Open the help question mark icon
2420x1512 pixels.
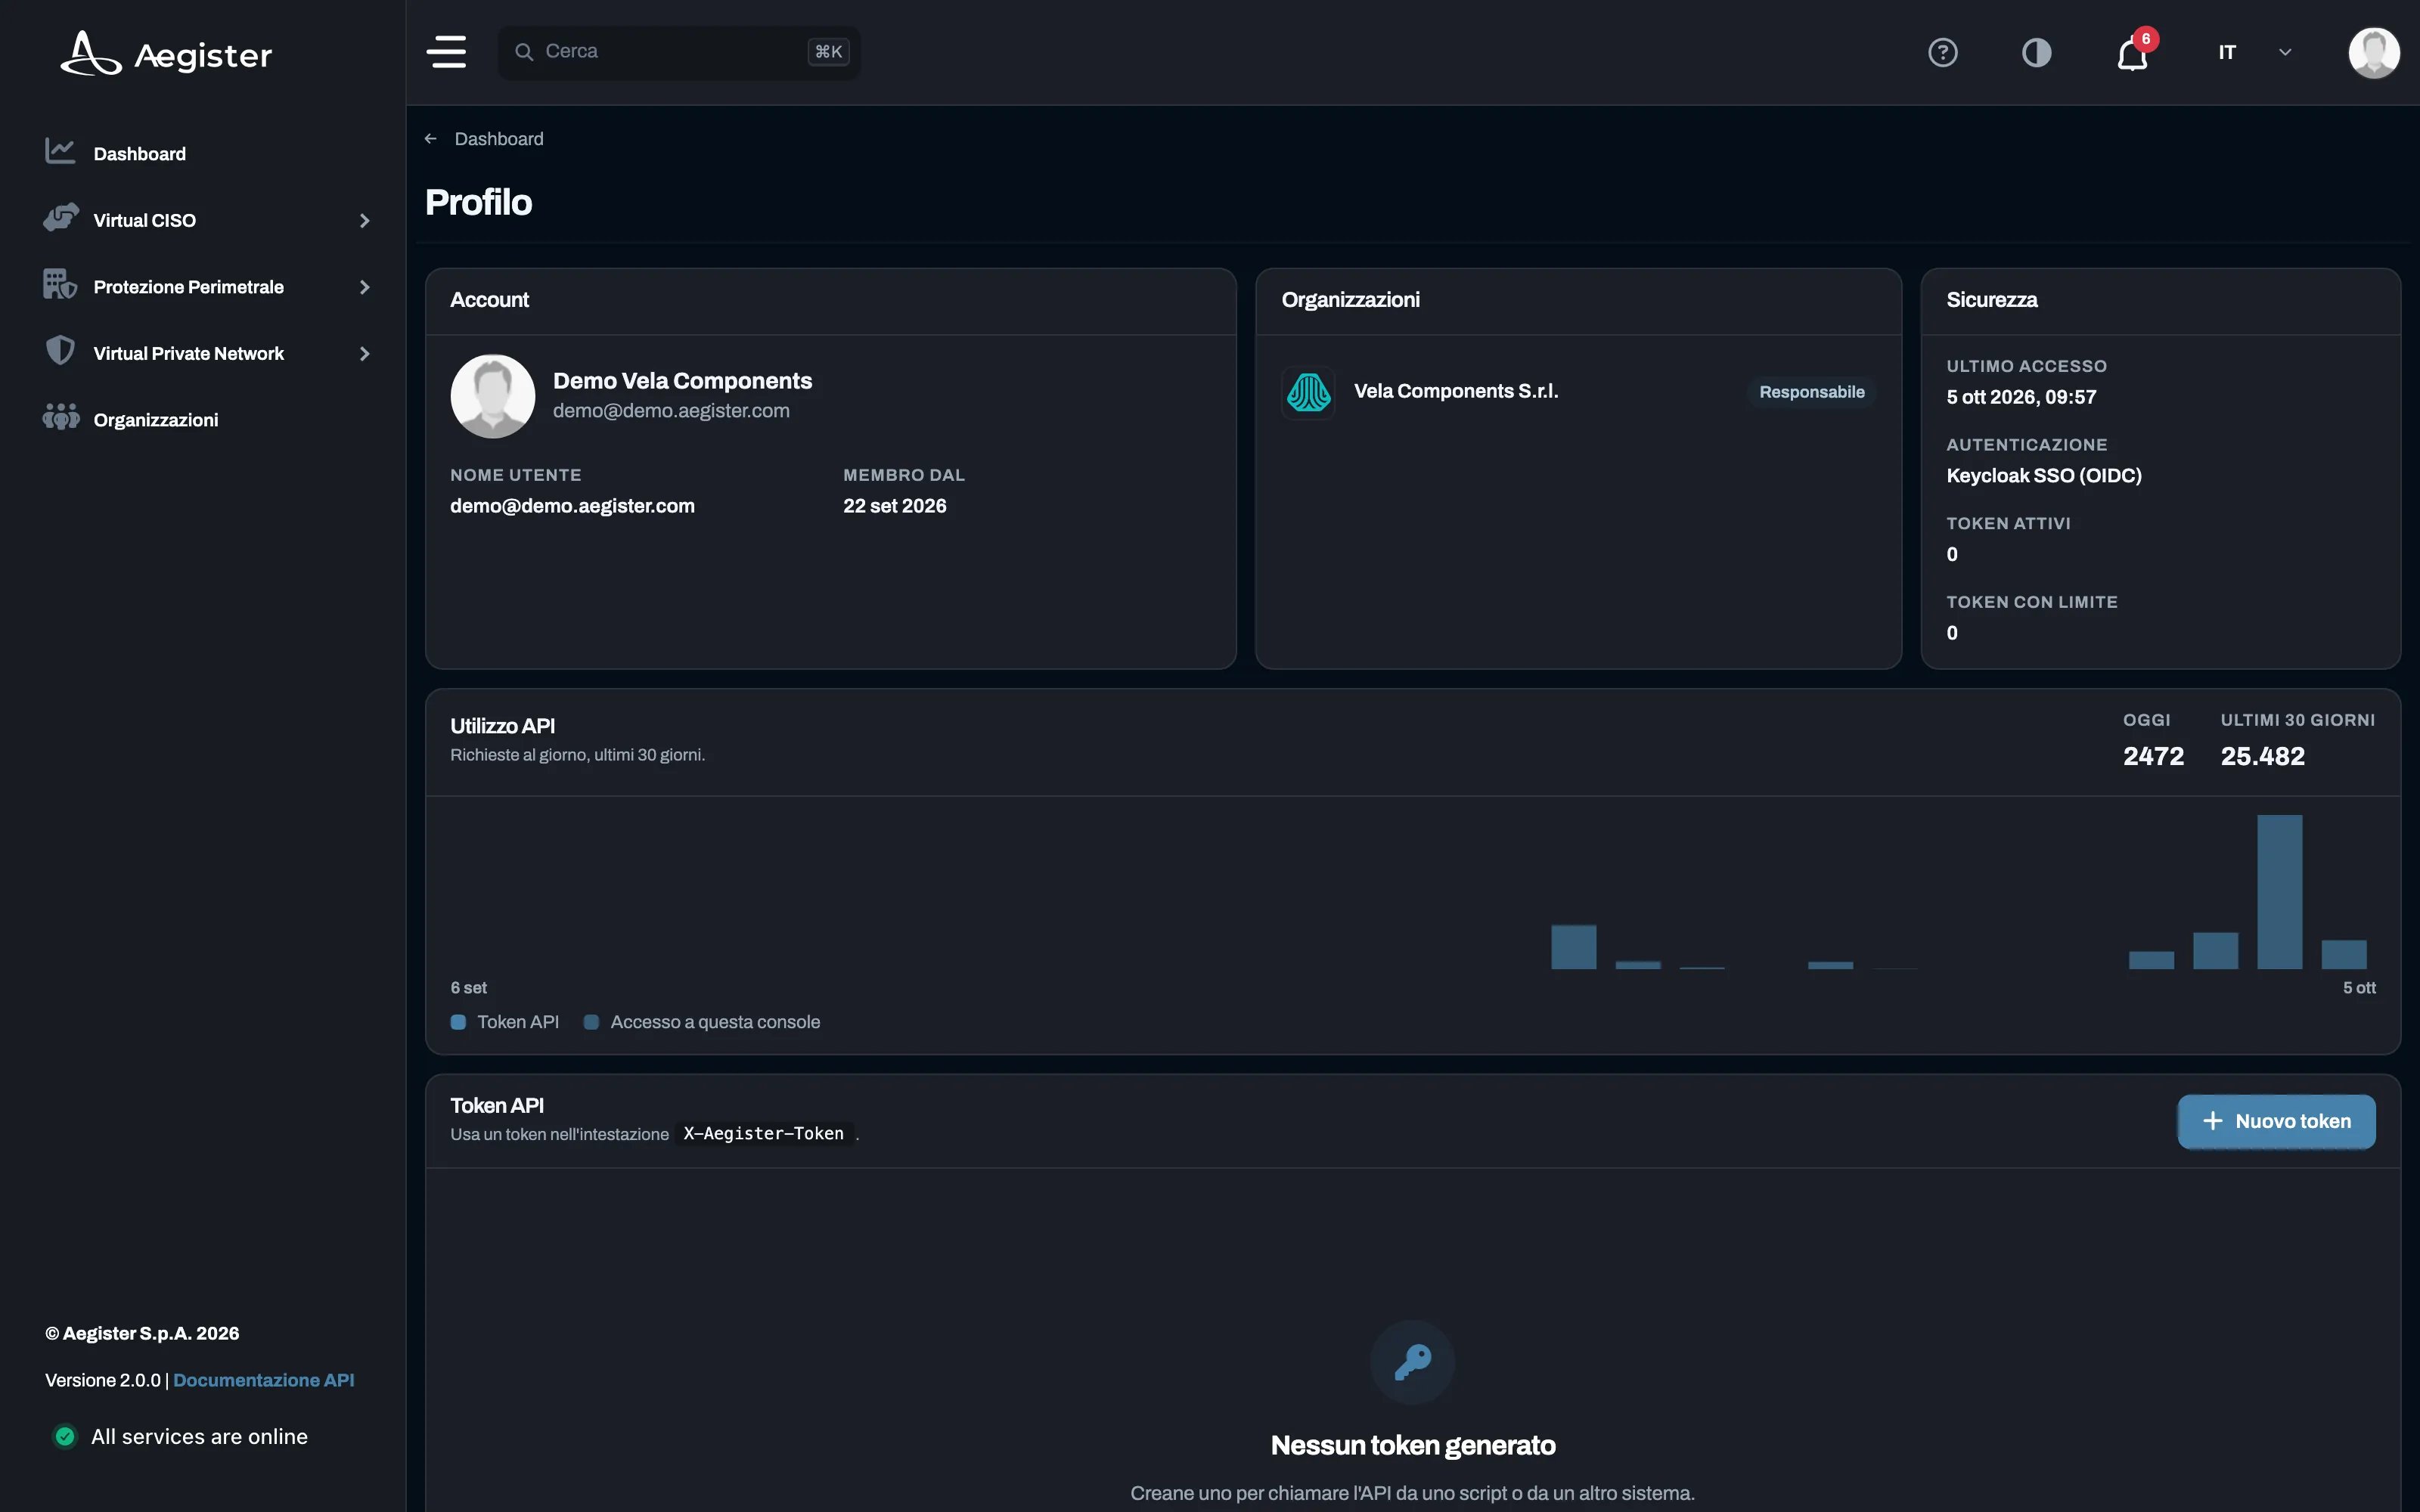pos(1942,52)
